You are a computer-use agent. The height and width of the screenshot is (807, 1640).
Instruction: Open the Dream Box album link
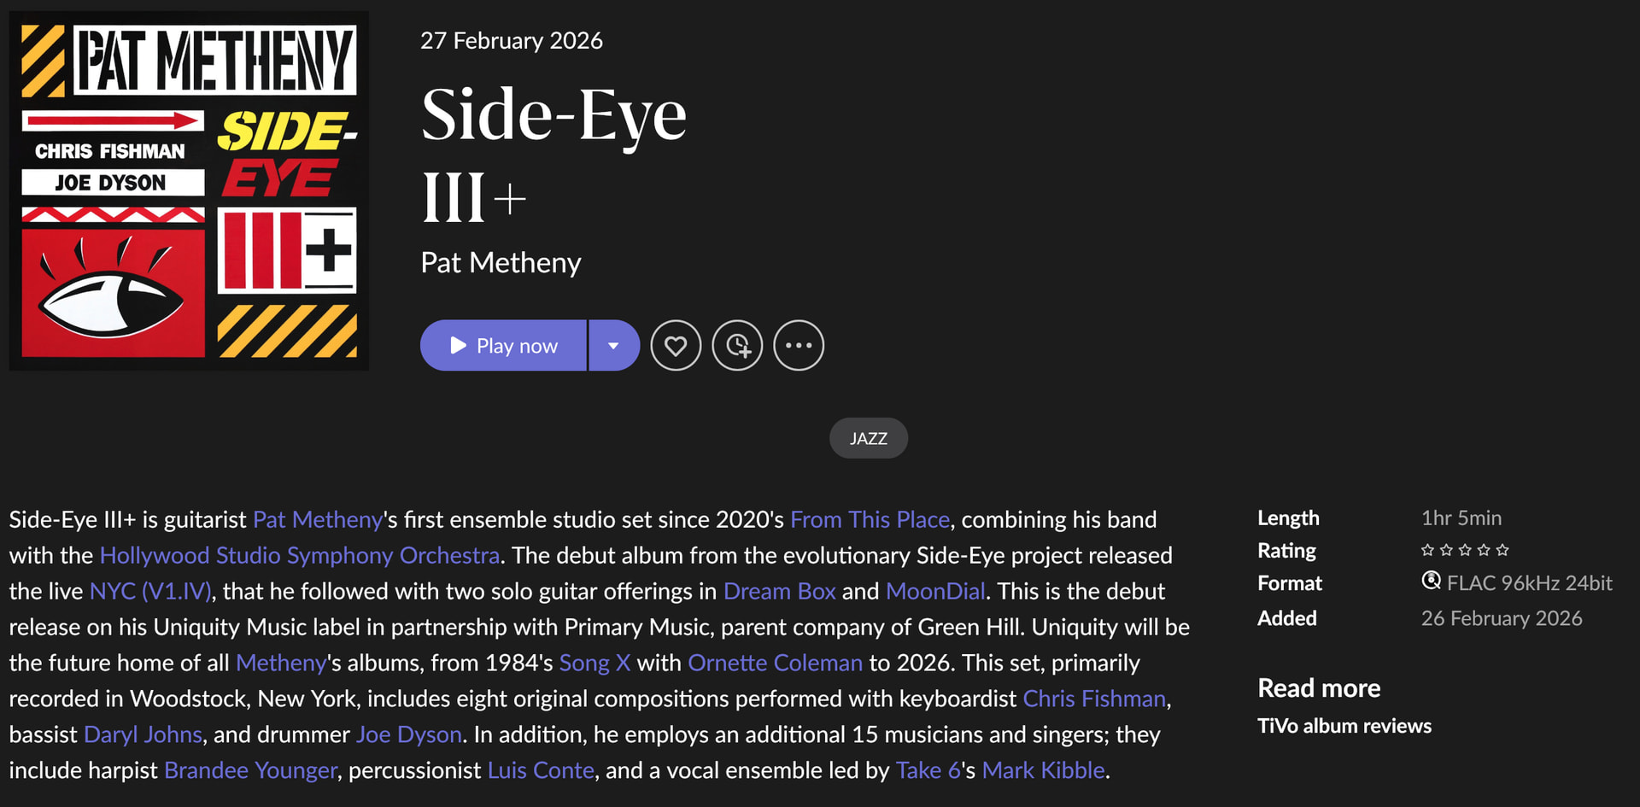point(779,591)
